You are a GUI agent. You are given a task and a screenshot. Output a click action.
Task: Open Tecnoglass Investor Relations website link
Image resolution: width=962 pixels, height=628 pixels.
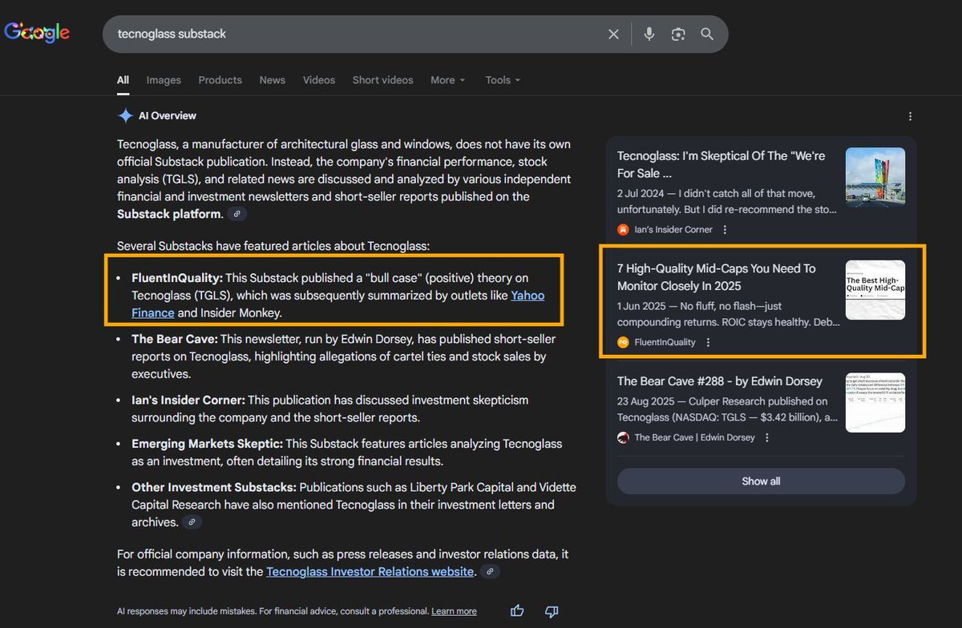pos(370,572)
